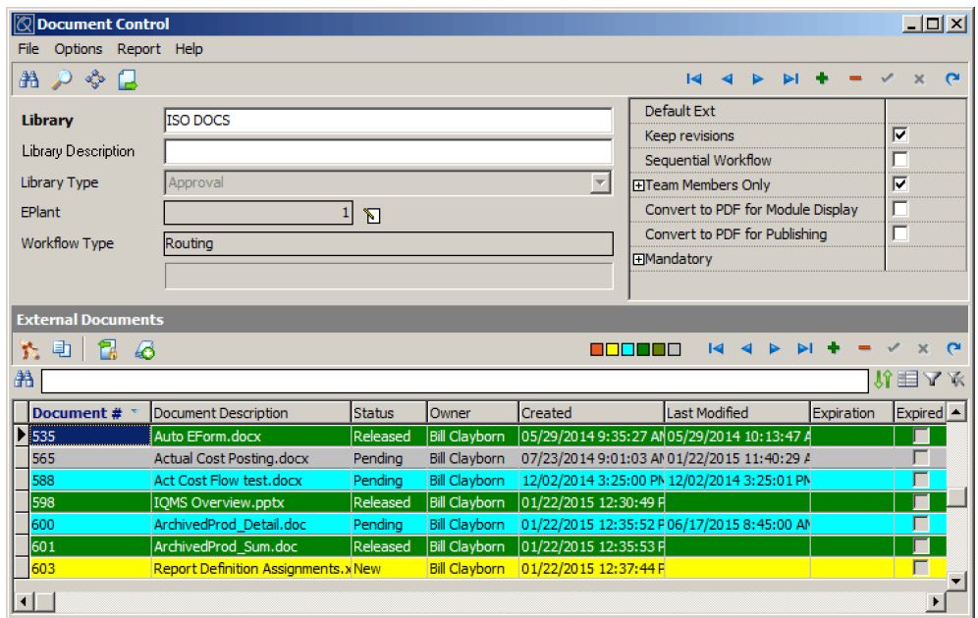Click the four-arrows icon in top toolbar
This screenshot has width=978, height=618.
click(94, 79)
